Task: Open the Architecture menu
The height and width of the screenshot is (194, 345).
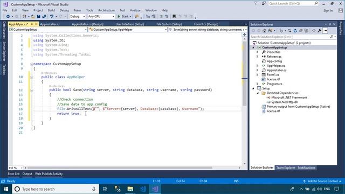Action: pyautogui.click(x=106, y=10)
